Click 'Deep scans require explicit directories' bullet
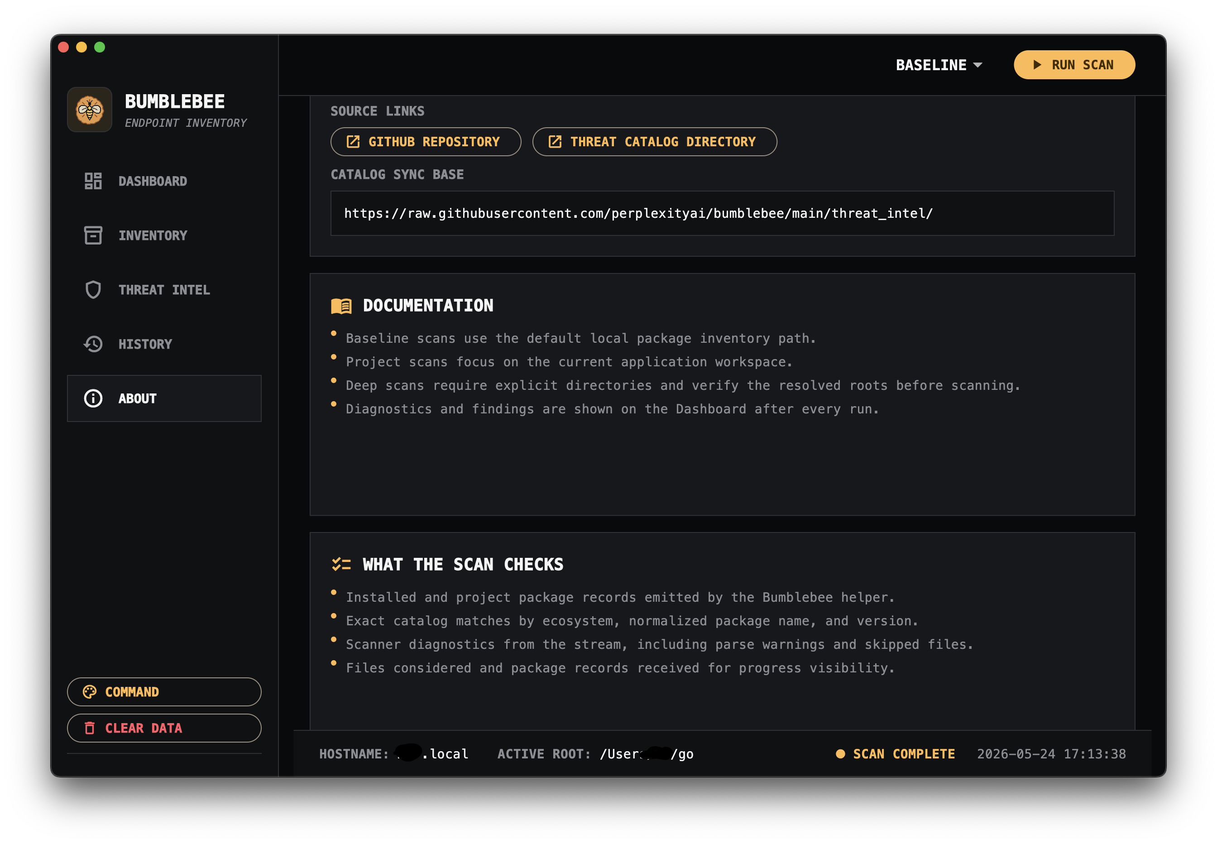The image size is (1217, 844). (682, 385)
